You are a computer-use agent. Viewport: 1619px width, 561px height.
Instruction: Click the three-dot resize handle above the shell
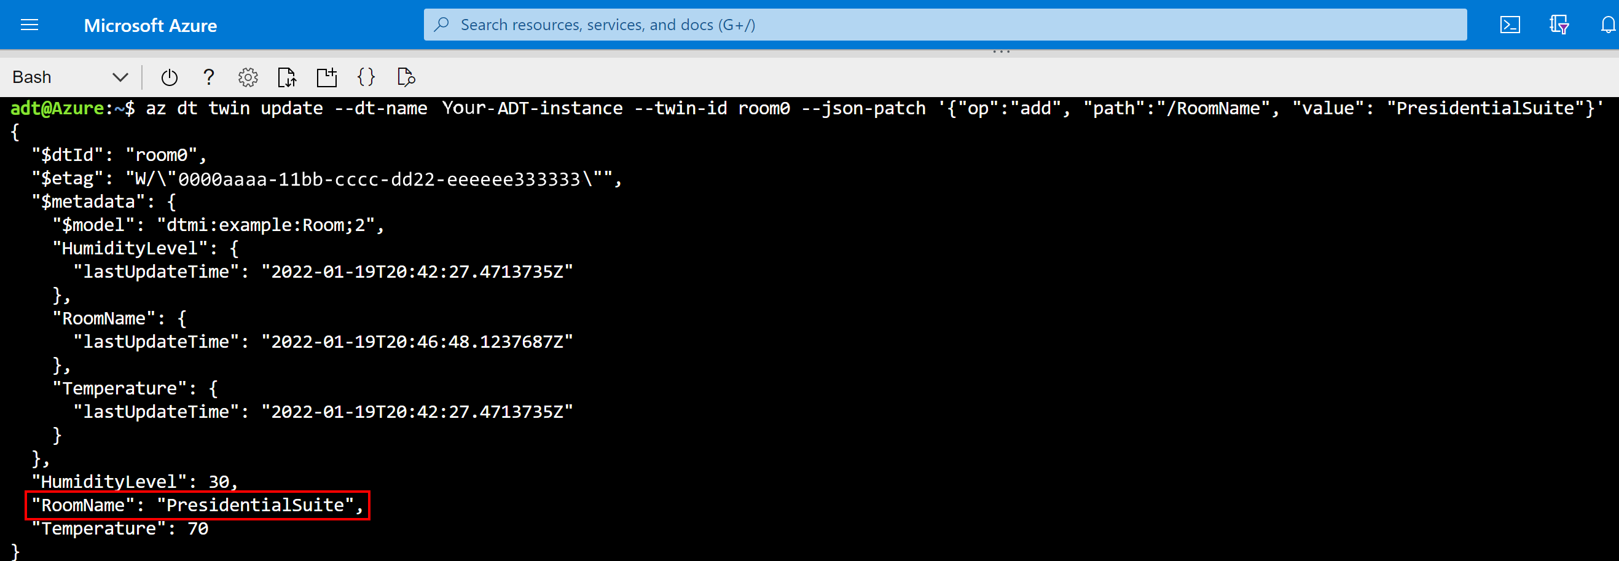(x=1000, y=52)
